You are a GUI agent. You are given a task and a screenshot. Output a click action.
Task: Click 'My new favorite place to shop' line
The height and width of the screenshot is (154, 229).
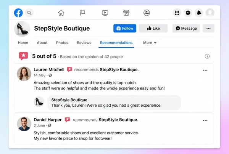pyautogui.click(x=73, y=138)
